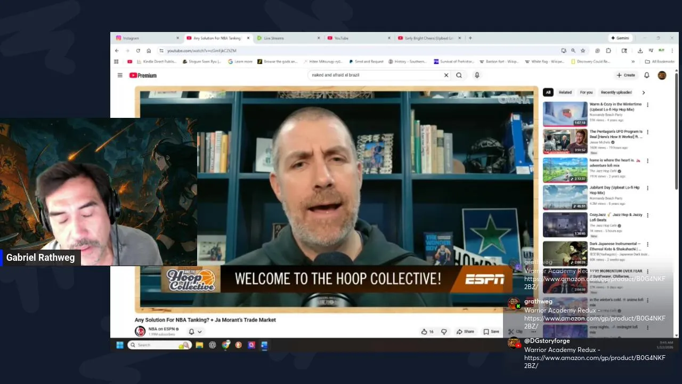Expand the notification bell dropdown chevron
Screen dimensions: 682x384
[x=200, y=332]
